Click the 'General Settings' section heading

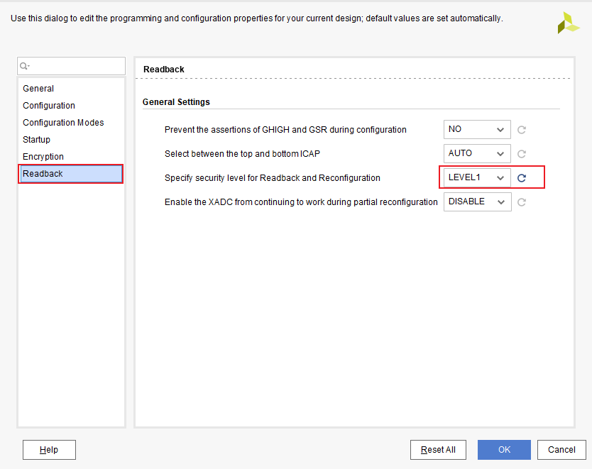coord(176,102)
